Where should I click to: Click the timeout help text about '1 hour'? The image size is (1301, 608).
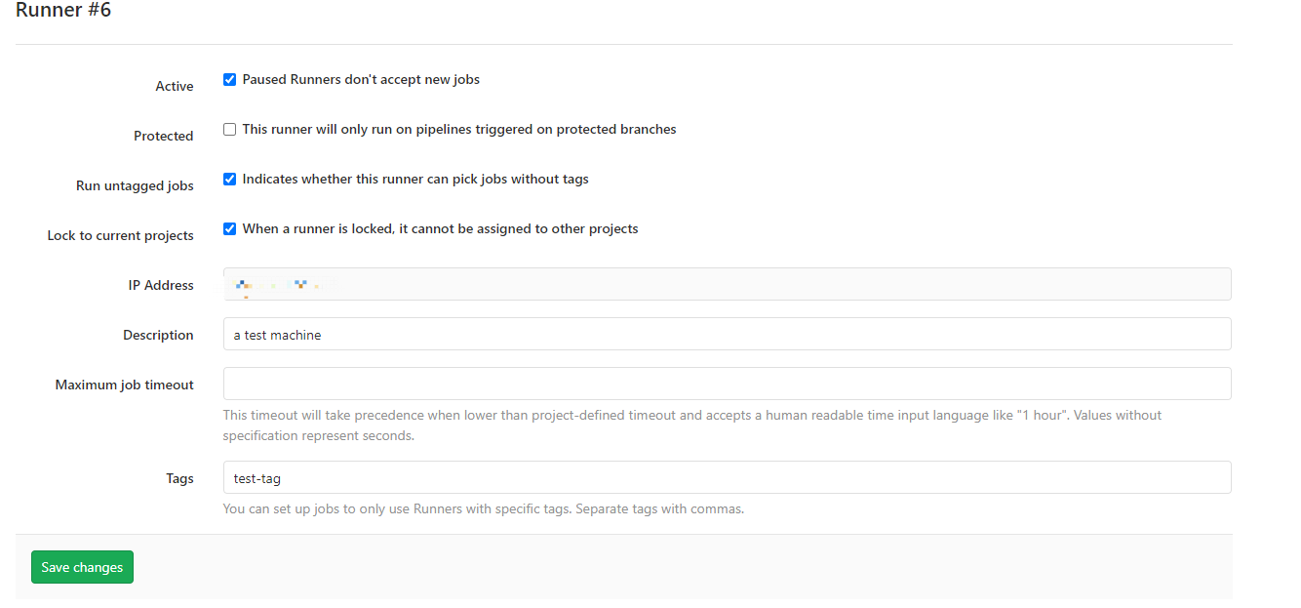(692, 425)
